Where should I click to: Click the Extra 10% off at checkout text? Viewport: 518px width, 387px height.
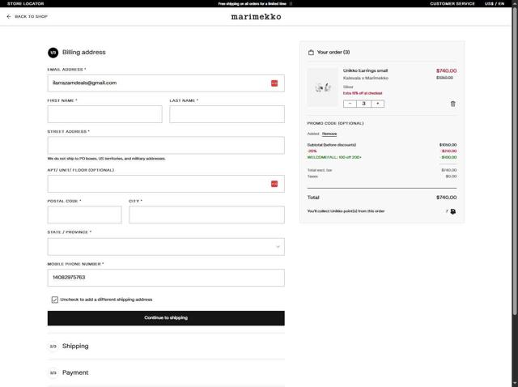(x=363, y=93)
